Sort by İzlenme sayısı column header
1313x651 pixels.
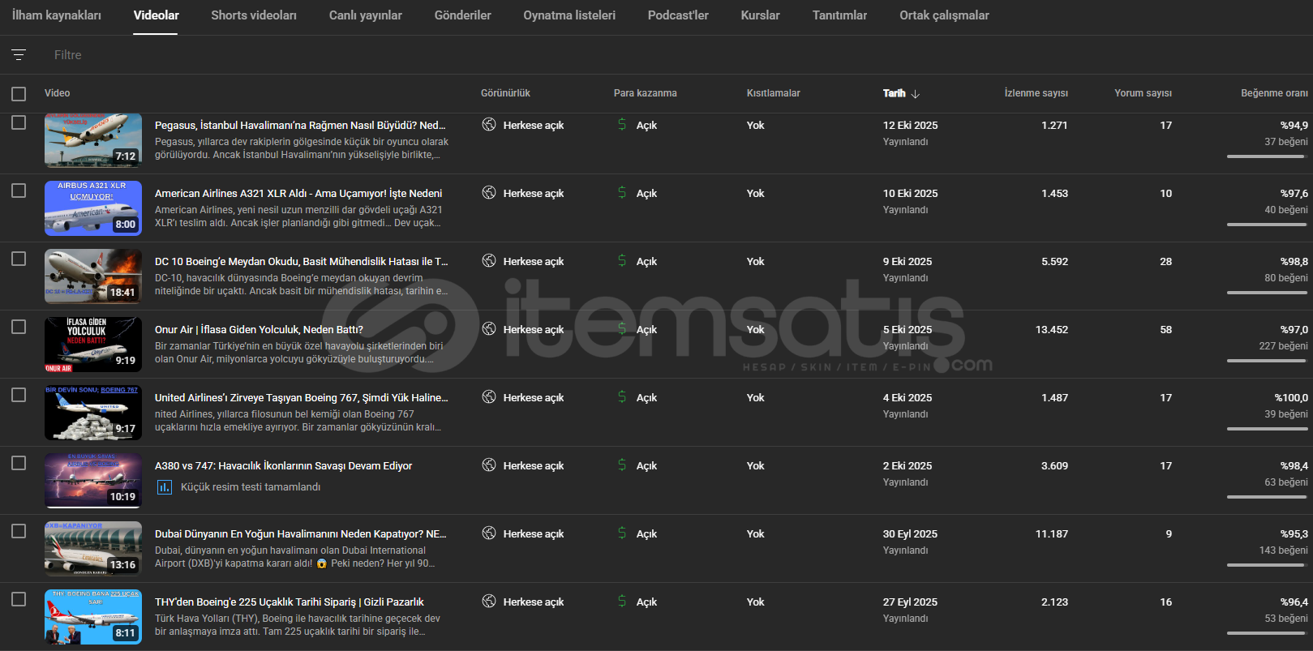[x=1036, y=93]
